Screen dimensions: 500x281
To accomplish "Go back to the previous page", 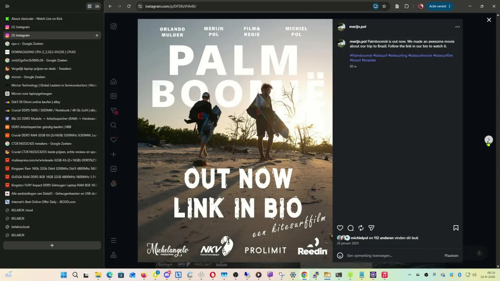I will click(x=110, y=6).
